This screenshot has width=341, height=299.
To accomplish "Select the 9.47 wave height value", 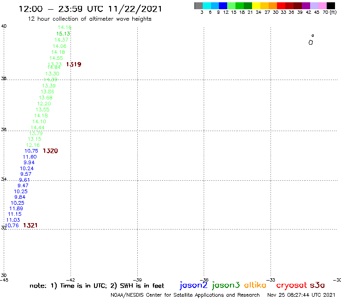I will tap(23, 185).
